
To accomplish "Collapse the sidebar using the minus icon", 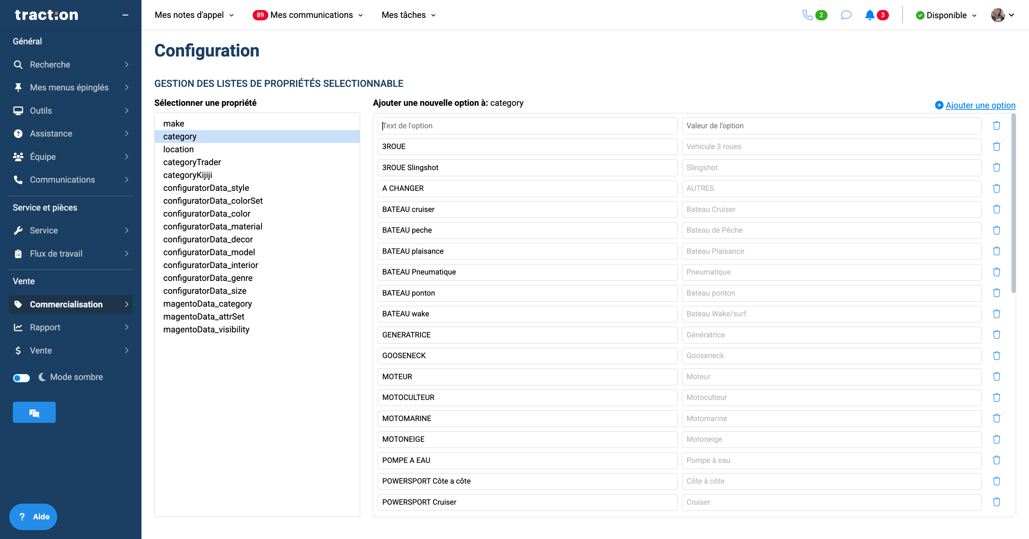I will click(x=125, y=15).
